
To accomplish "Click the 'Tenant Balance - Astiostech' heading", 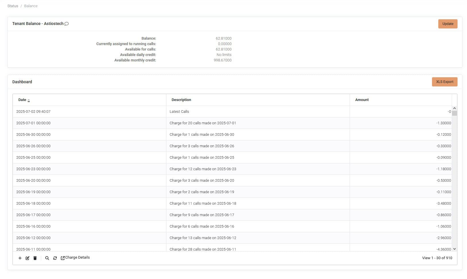I will (38, 24).
